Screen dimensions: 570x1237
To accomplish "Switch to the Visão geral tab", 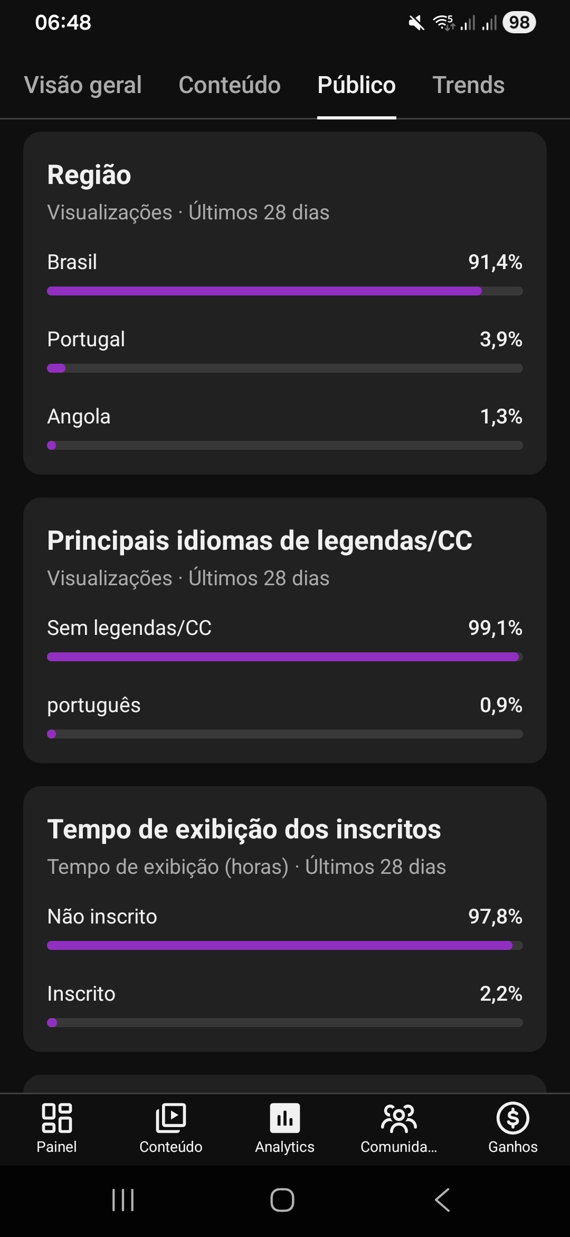I will 83,85.
